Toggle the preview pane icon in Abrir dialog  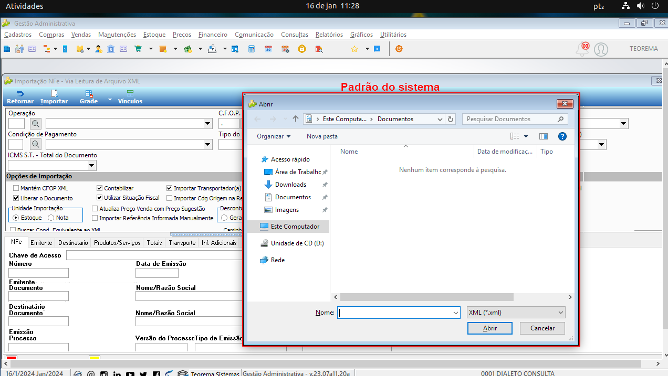(544, 136)
